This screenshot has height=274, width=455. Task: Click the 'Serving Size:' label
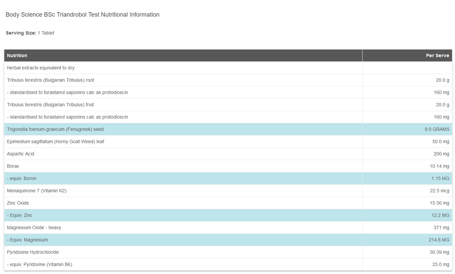click(x=21, y=33)
